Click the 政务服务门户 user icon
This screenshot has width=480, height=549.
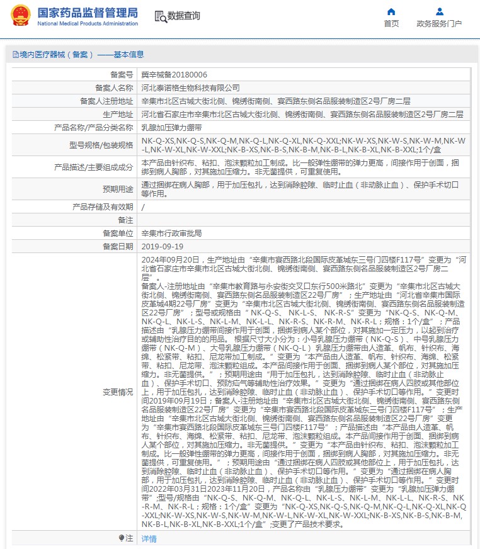tap(439, 12)
